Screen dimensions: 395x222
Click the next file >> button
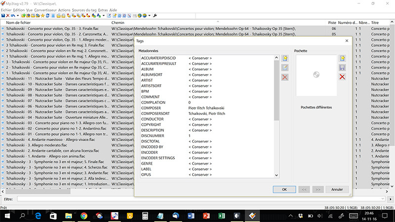[x=318, y=189]
